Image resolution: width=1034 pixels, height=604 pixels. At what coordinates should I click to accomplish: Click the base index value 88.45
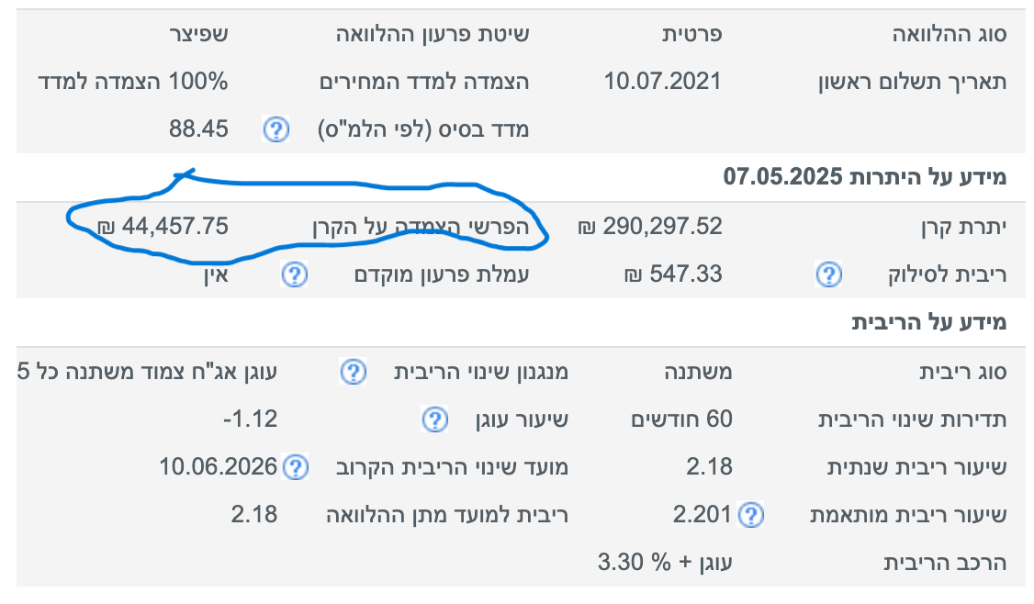198,129
